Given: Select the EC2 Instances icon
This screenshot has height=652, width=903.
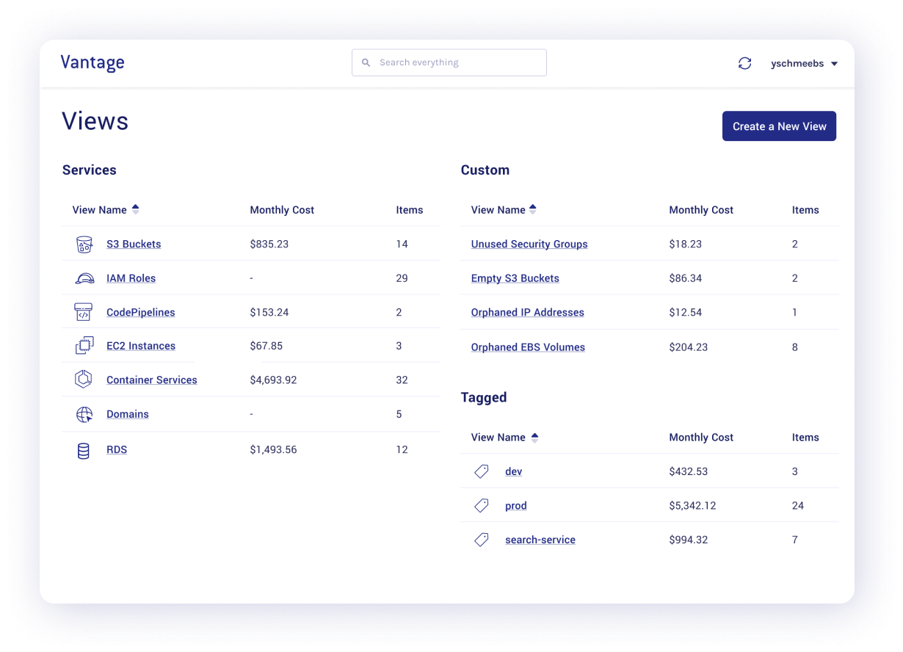Looking at the screenshot, I should (84, 345).
